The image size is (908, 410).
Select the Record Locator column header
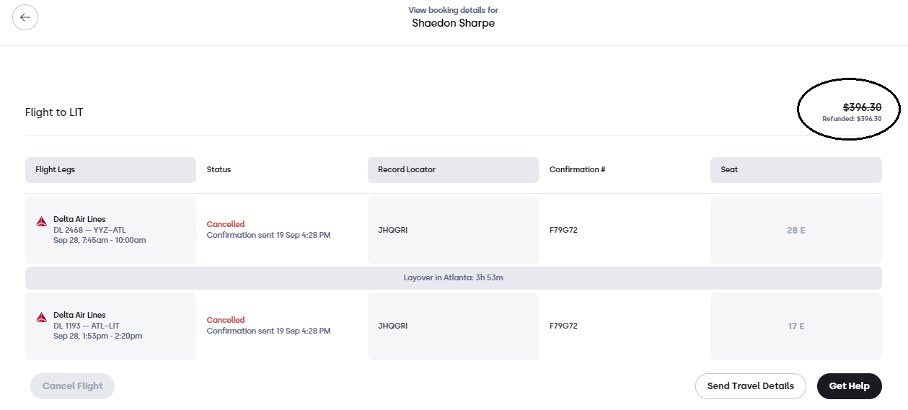[453, 170]
